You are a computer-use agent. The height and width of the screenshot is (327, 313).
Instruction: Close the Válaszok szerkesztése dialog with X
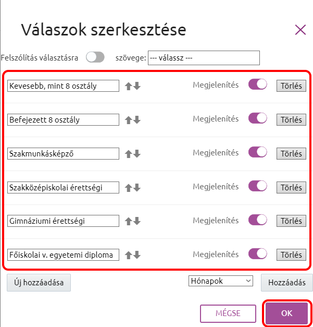coord(301,30)
